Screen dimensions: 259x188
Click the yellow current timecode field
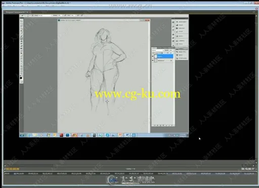(x=13, y=169)
